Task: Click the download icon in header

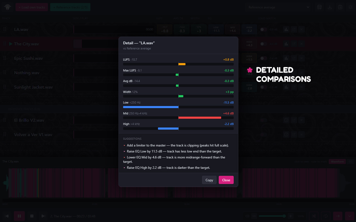Action: coord(330,7)
